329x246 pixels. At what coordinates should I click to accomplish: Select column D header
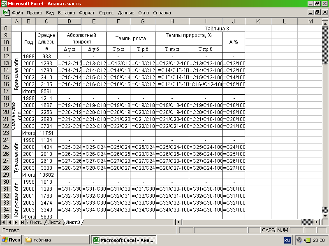(x=69, y=21)
